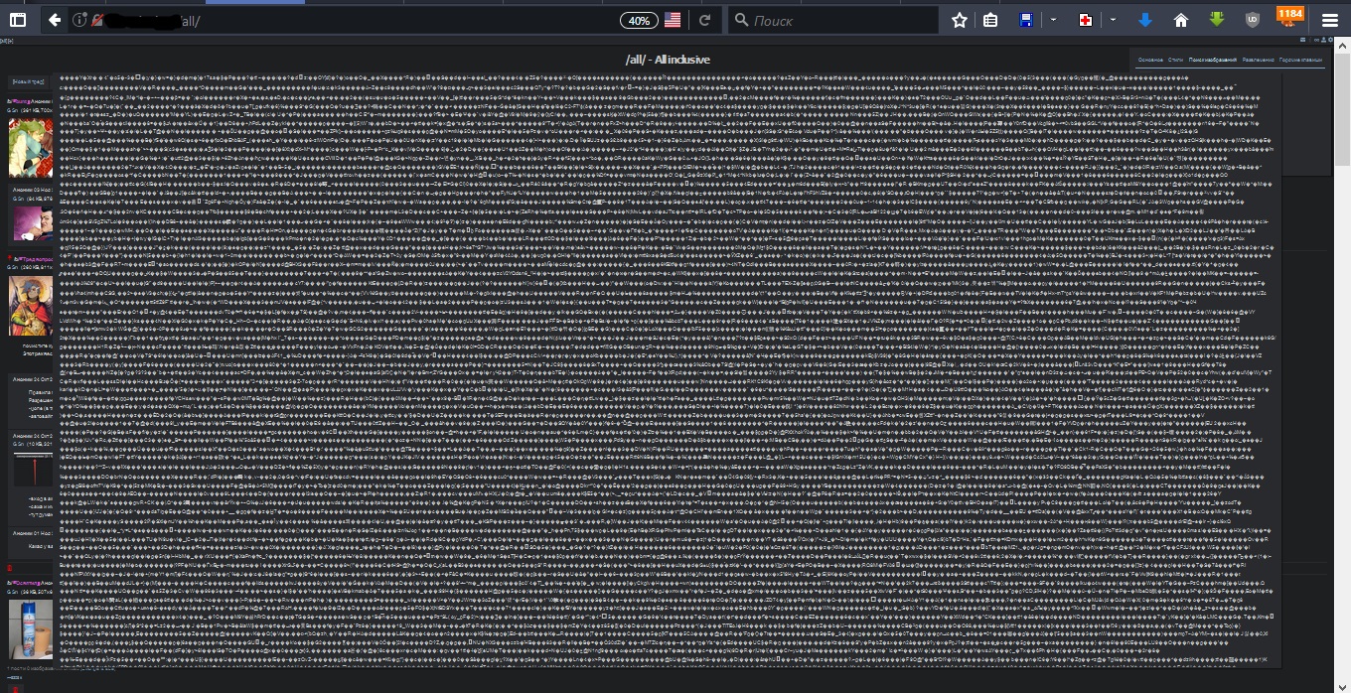Viewport: 1351px width, 693px height.
Task: Reset the 40% zoom level indicator
Action: (x=639, y=20)
